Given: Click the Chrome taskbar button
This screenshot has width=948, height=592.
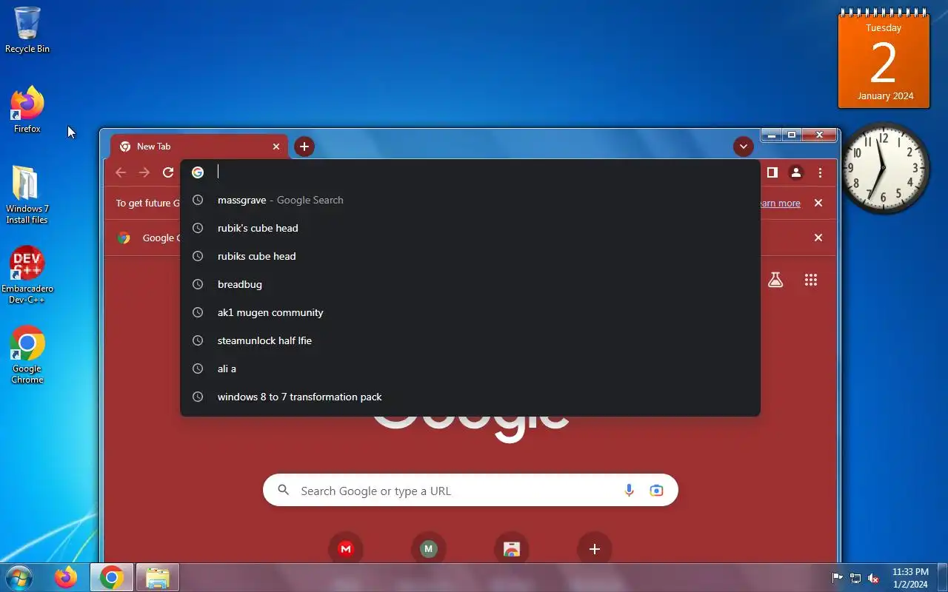Looking at the screenshot, I should [x=112, y=577].
